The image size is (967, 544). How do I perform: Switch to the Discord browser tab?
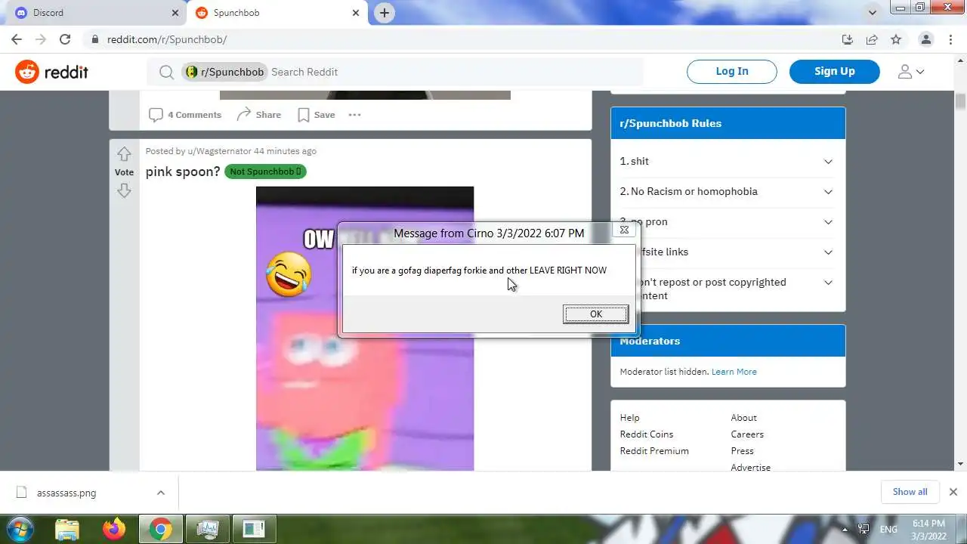click(94, 13)
